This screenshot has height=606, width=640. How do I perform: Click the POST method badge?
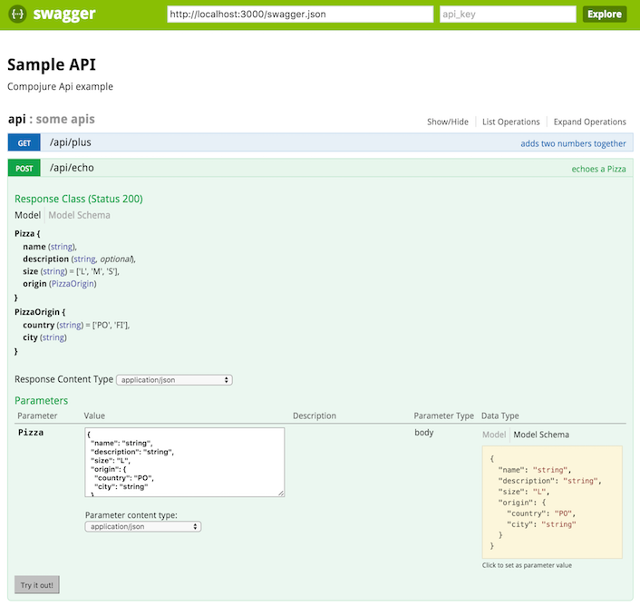(24, 168)
